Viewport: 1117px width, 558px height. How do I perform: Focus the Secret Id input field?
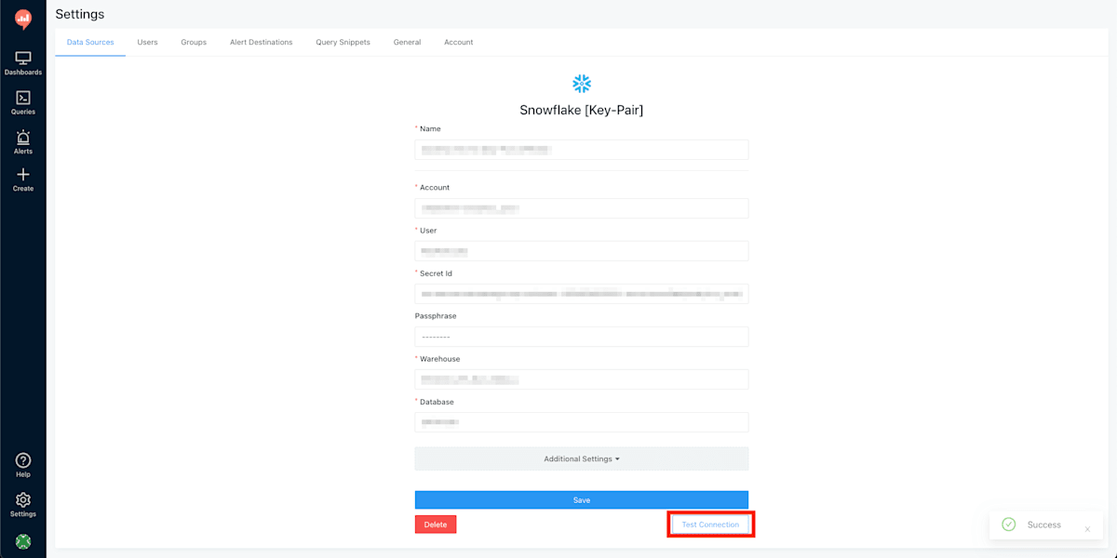point(582,294)
